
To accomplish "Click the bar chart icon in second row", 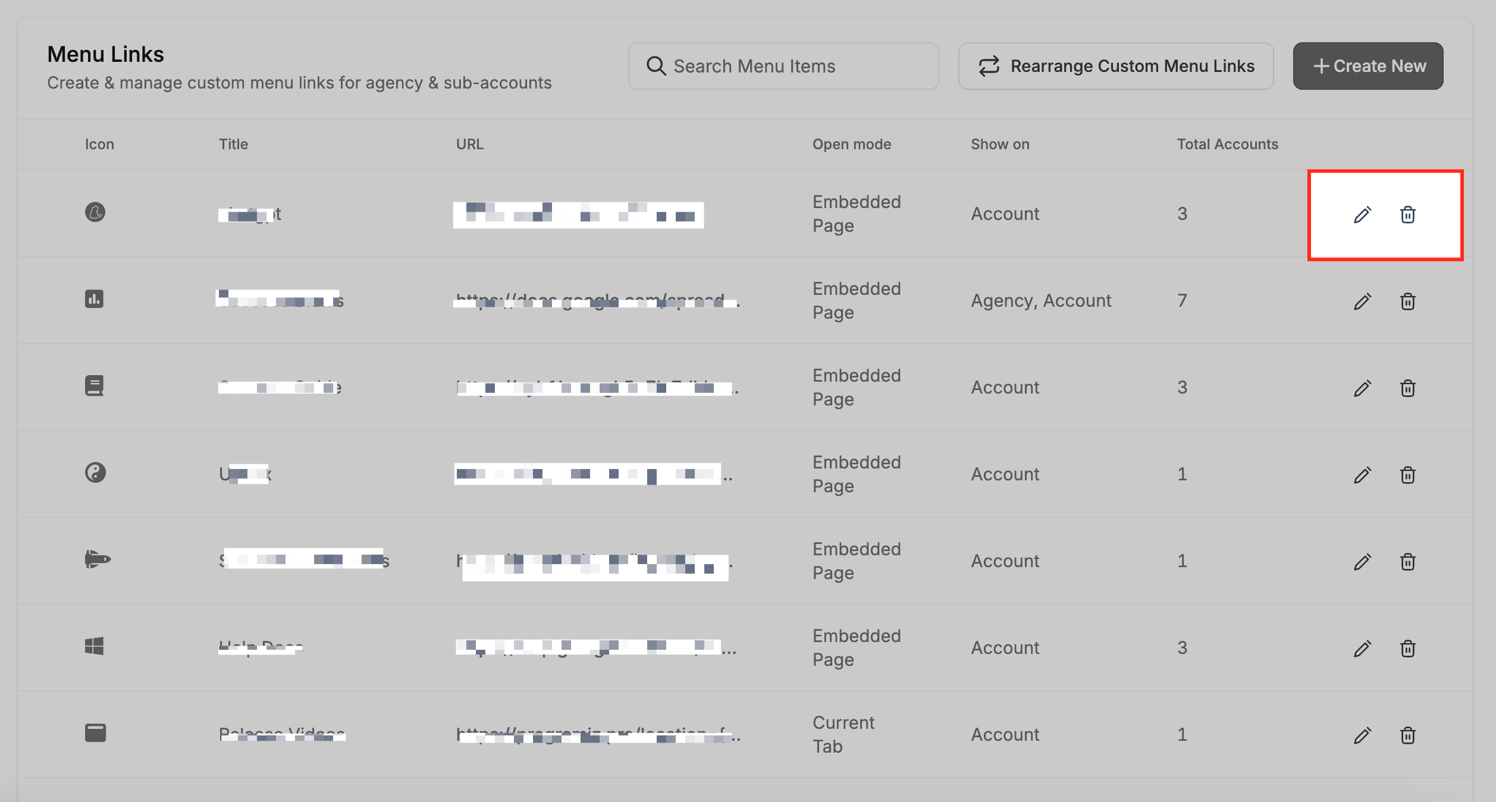I will [94, 299].
